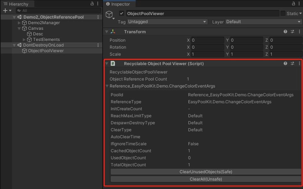Click the Transform component icon
303x189 pixels.
pos(113,32)
